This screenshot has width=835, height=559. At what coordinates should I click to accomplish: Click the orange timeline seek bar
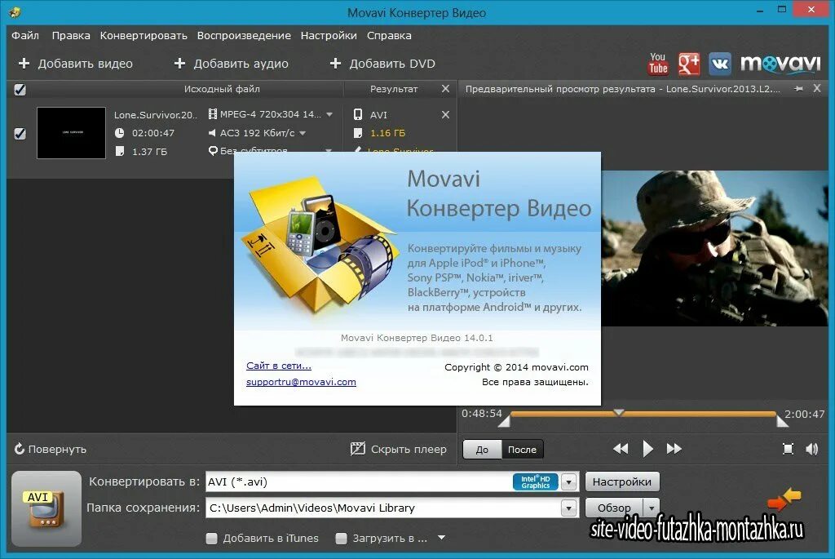point(643,414)
